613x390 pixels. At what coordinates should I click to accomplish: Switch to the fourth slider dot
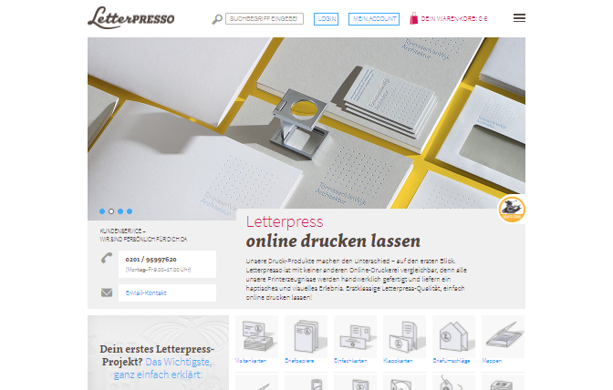[130, 211]
